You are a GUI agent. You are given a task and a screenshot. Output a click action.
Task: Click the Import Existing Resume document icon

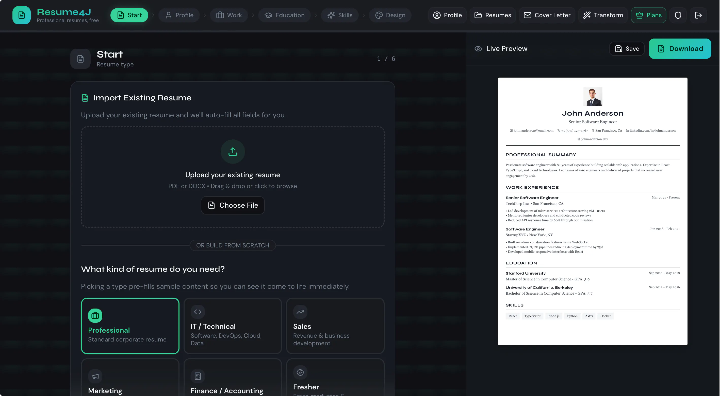coord(85,98)
